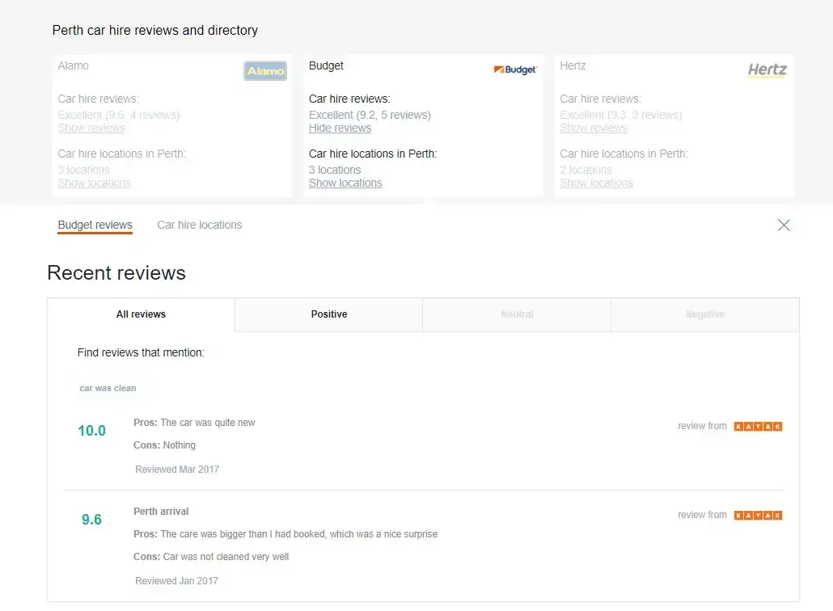
Task: Filter reviews by Neutral
Action: click(517, 314)
